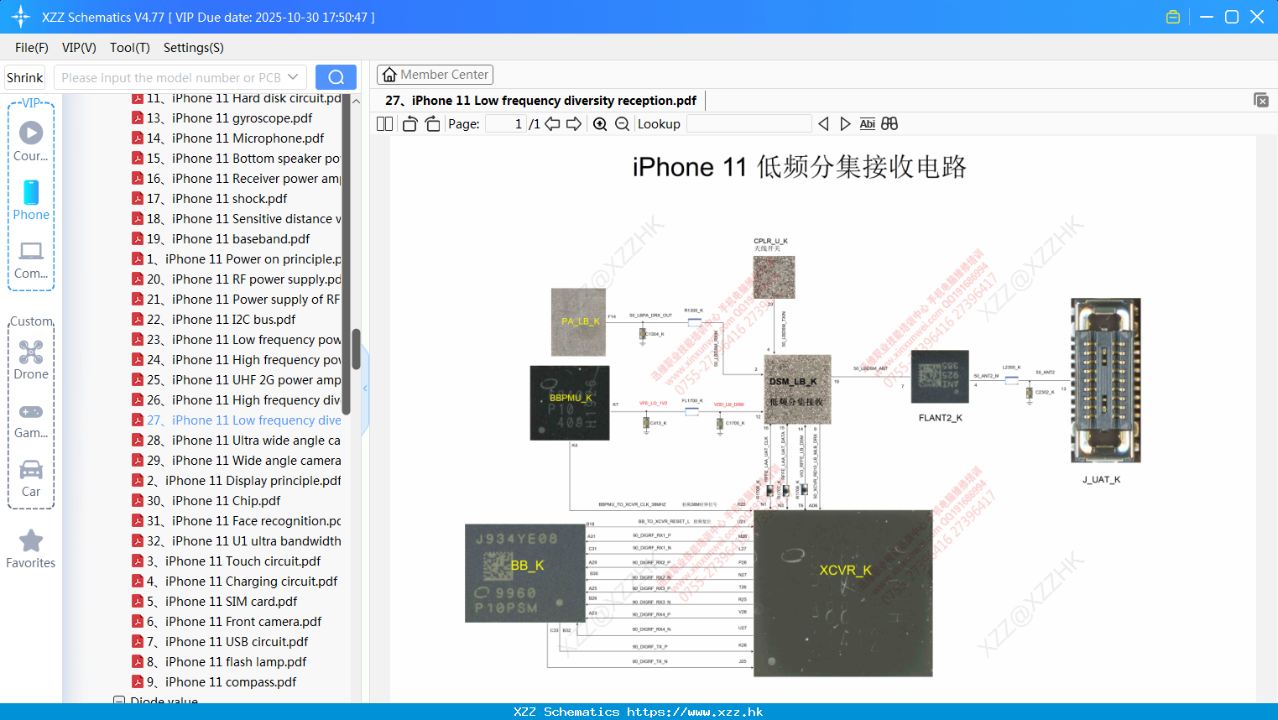Click the detach window icon at top right of viewer
This screenshot has height=720, width=1278.
coord(1261,100)
